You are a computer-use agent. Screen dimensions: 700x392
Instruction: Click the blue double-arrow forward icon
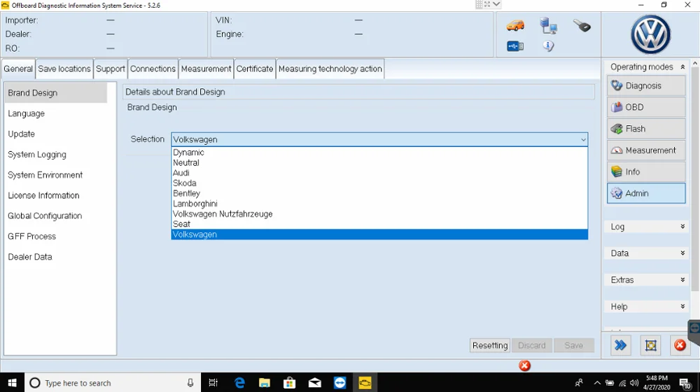pyautogui.click(x=620, y=345)
